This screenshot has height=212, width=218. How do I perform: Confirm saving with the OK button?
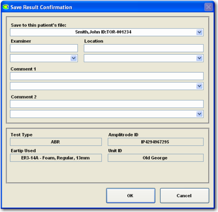pyautogui.click(x=131, y=196)
